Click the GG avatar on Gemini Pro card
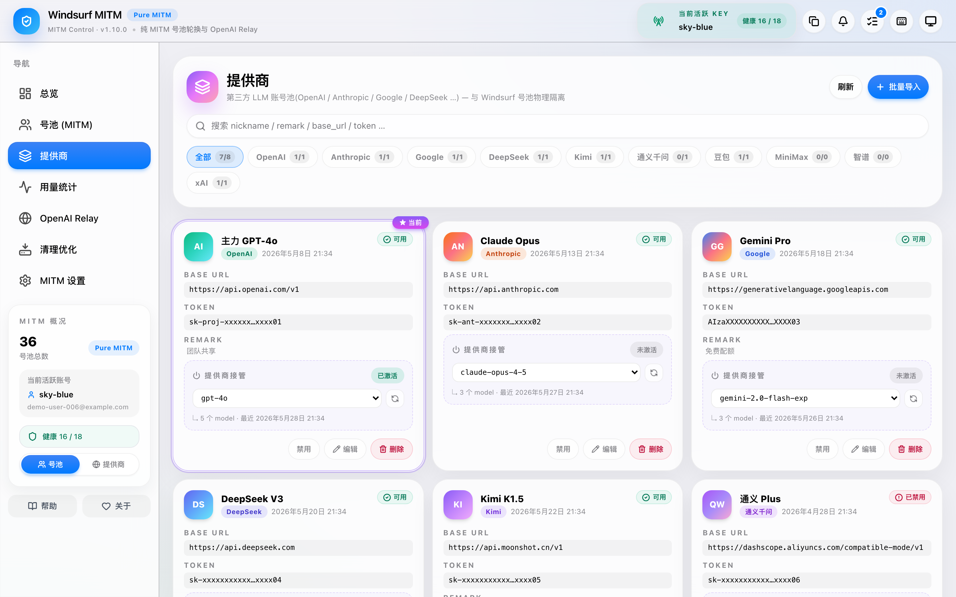The height and width of the screenshot is (597, 956). 717,246
